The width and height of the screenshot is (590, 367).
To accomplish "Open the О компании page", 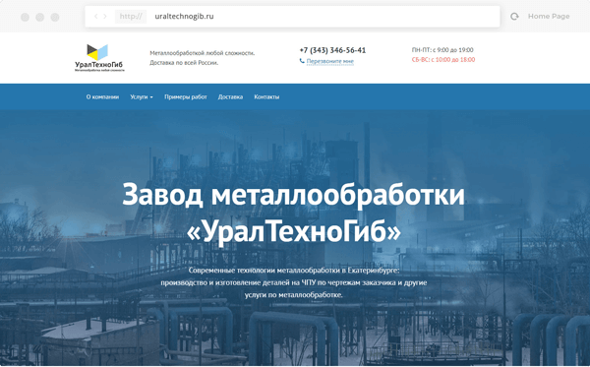I will (x=102, y=96).
